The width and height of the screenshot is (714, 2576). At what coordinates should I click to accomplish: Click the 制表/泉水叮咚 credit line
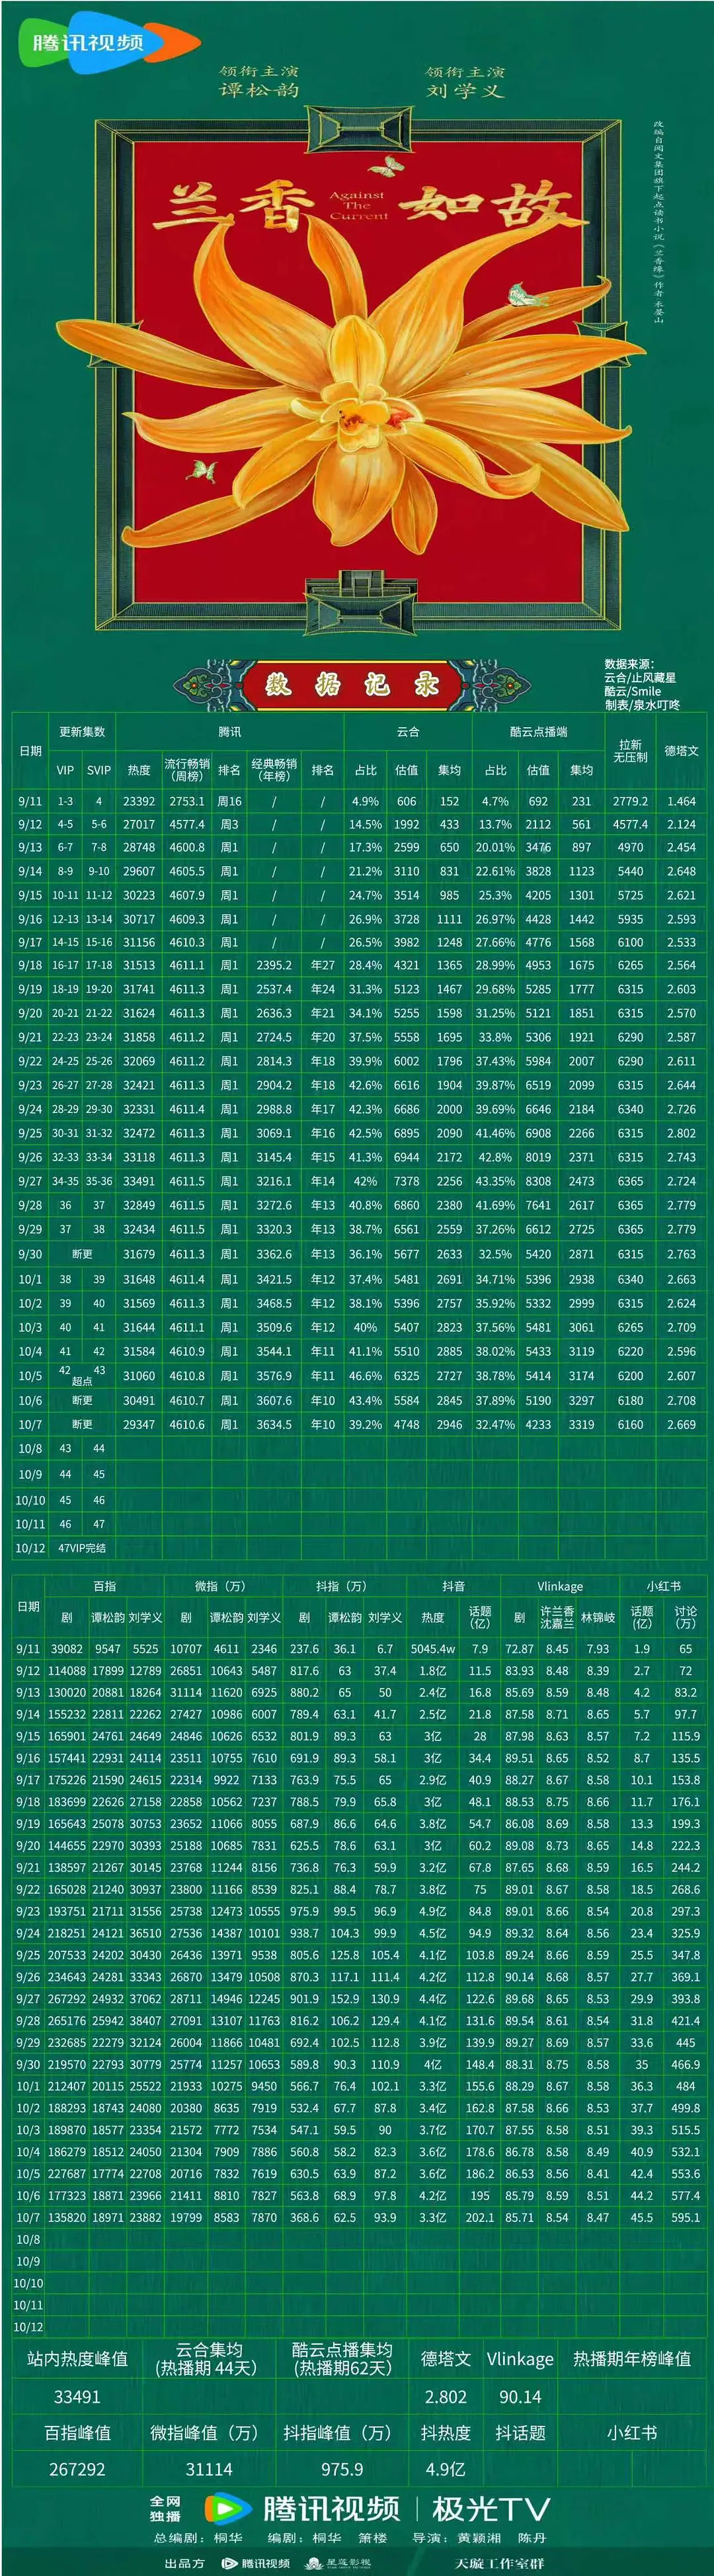[x=642, y=705]
